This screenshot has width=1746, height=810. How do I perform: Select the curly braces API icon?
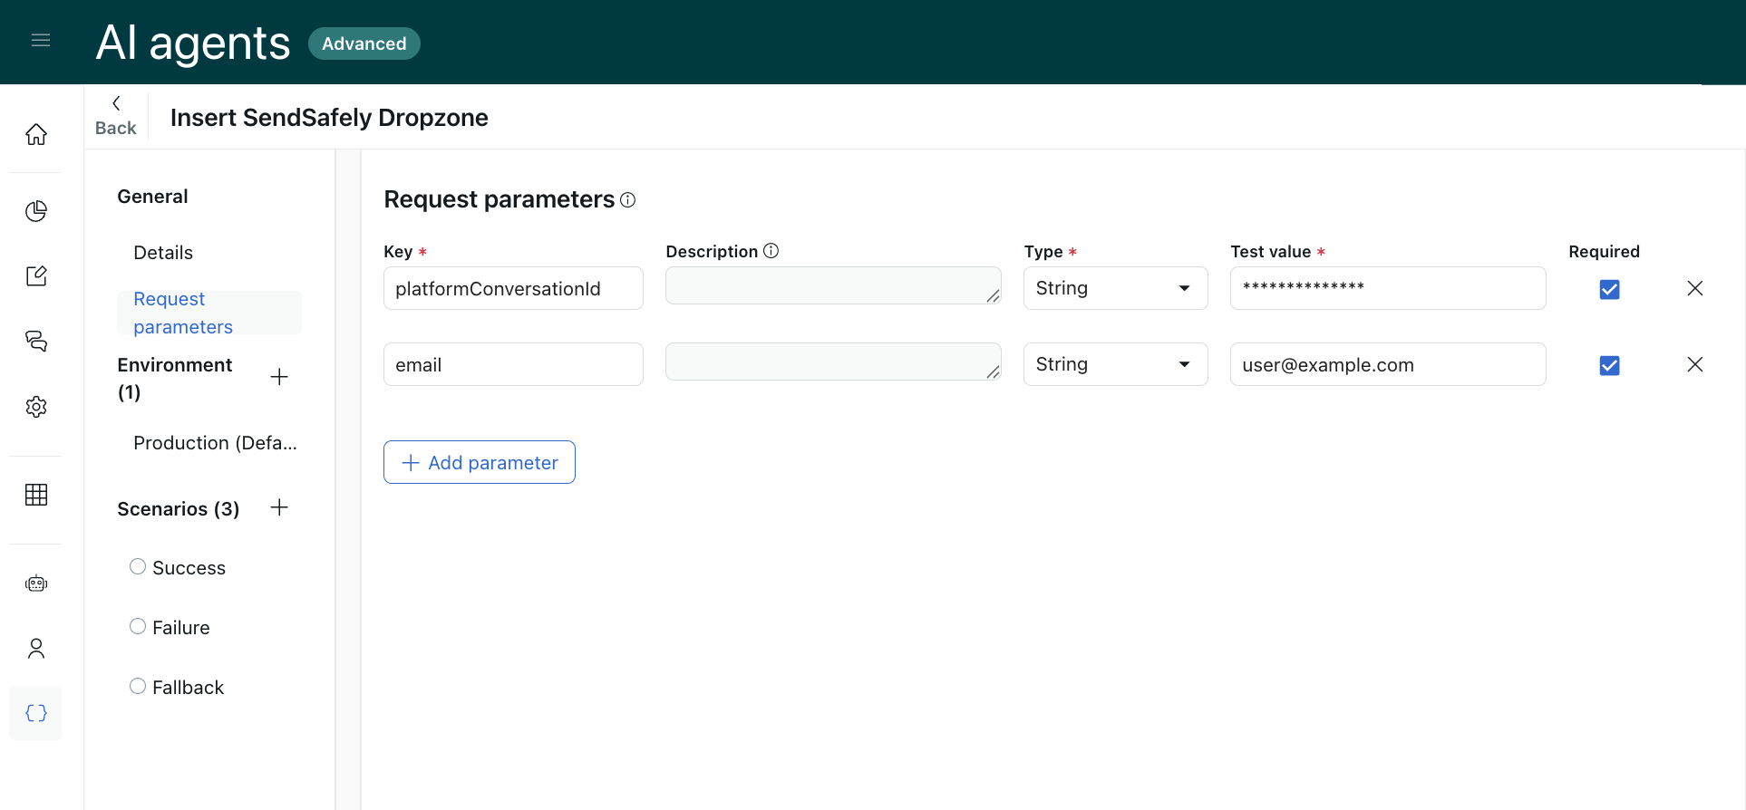coord(36,713)
